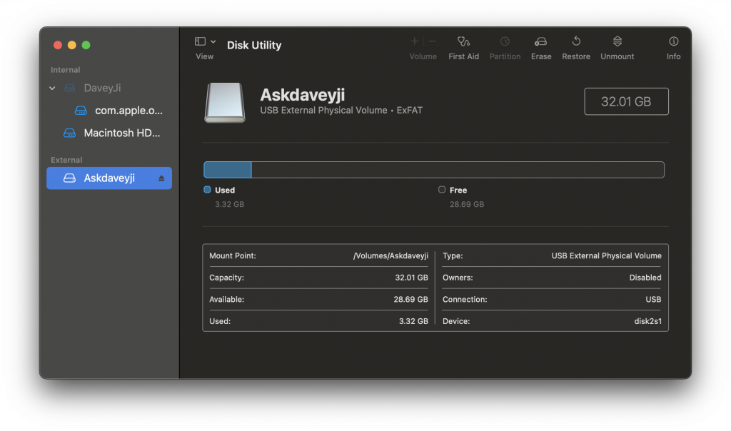Click the First Aid toolbar icon
Screen dimensions: 731x431
point(463,42)
